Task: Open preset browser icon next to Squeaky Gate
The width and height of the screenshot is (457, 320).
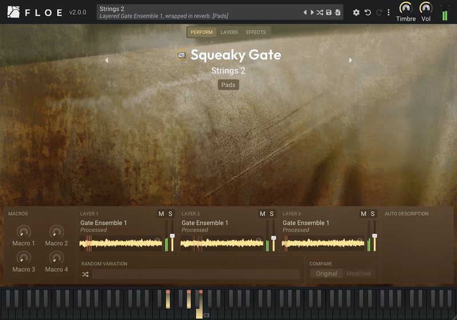Action: coord(182,55)
